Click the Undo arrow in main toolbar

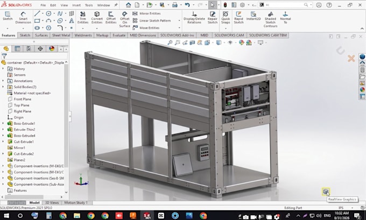click(187, 5)
